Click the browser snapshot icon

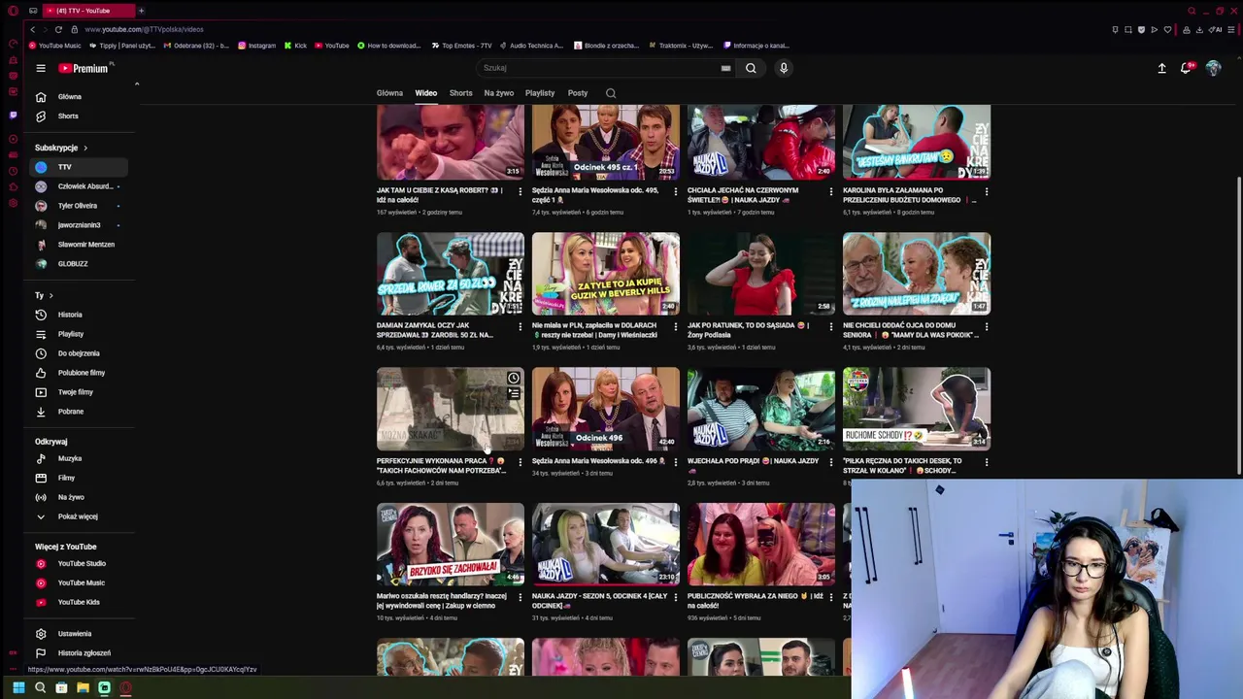click(1128, 29)
